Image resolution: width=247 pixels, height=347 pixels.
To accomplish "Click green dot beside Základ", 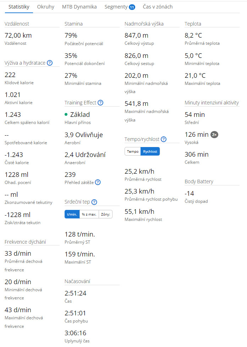I will [x=66, y=115].
